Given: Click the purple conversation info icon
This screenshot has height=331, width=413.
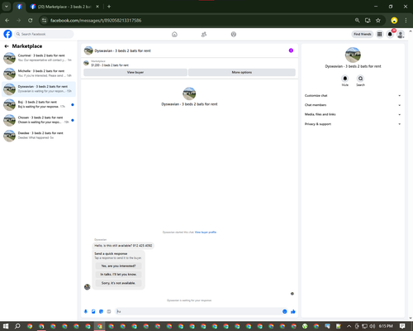Looking at the screenshot, I should (x=291, y=50).
